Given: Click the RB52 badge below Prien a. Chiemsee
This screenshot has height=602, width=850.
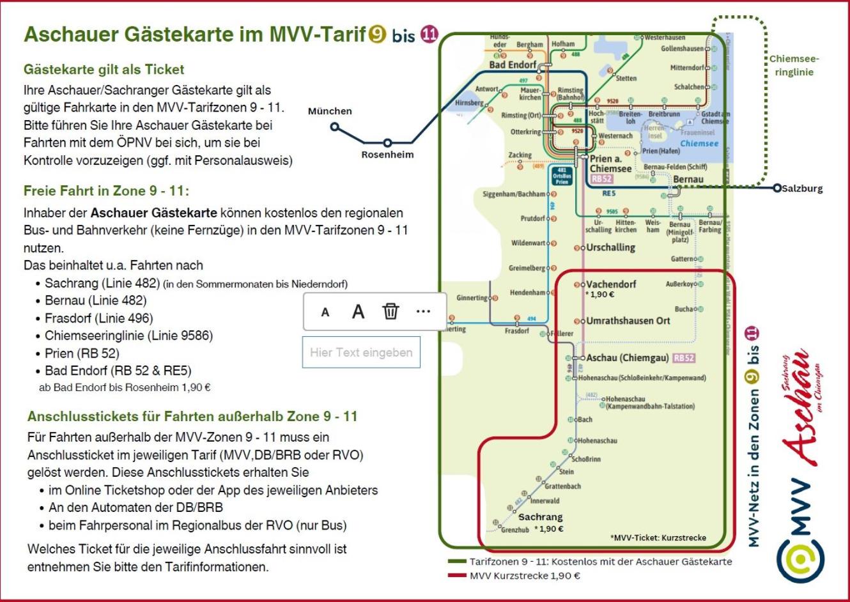Looking at the screenshot, I should pos(601,179).
